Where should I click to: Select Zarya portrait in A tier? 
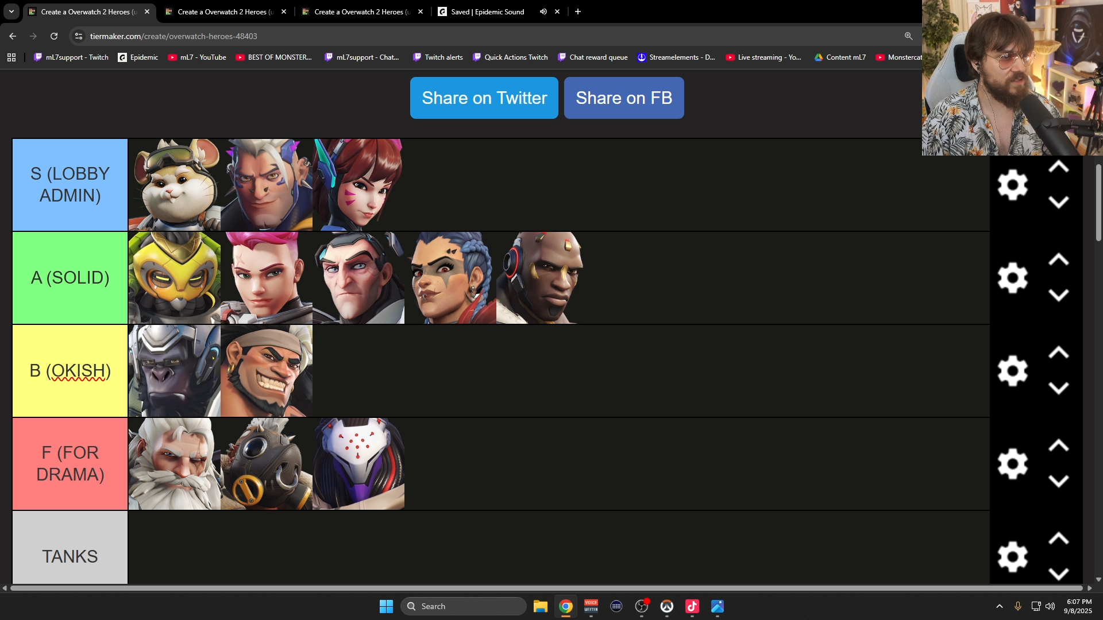coord(267,278)
